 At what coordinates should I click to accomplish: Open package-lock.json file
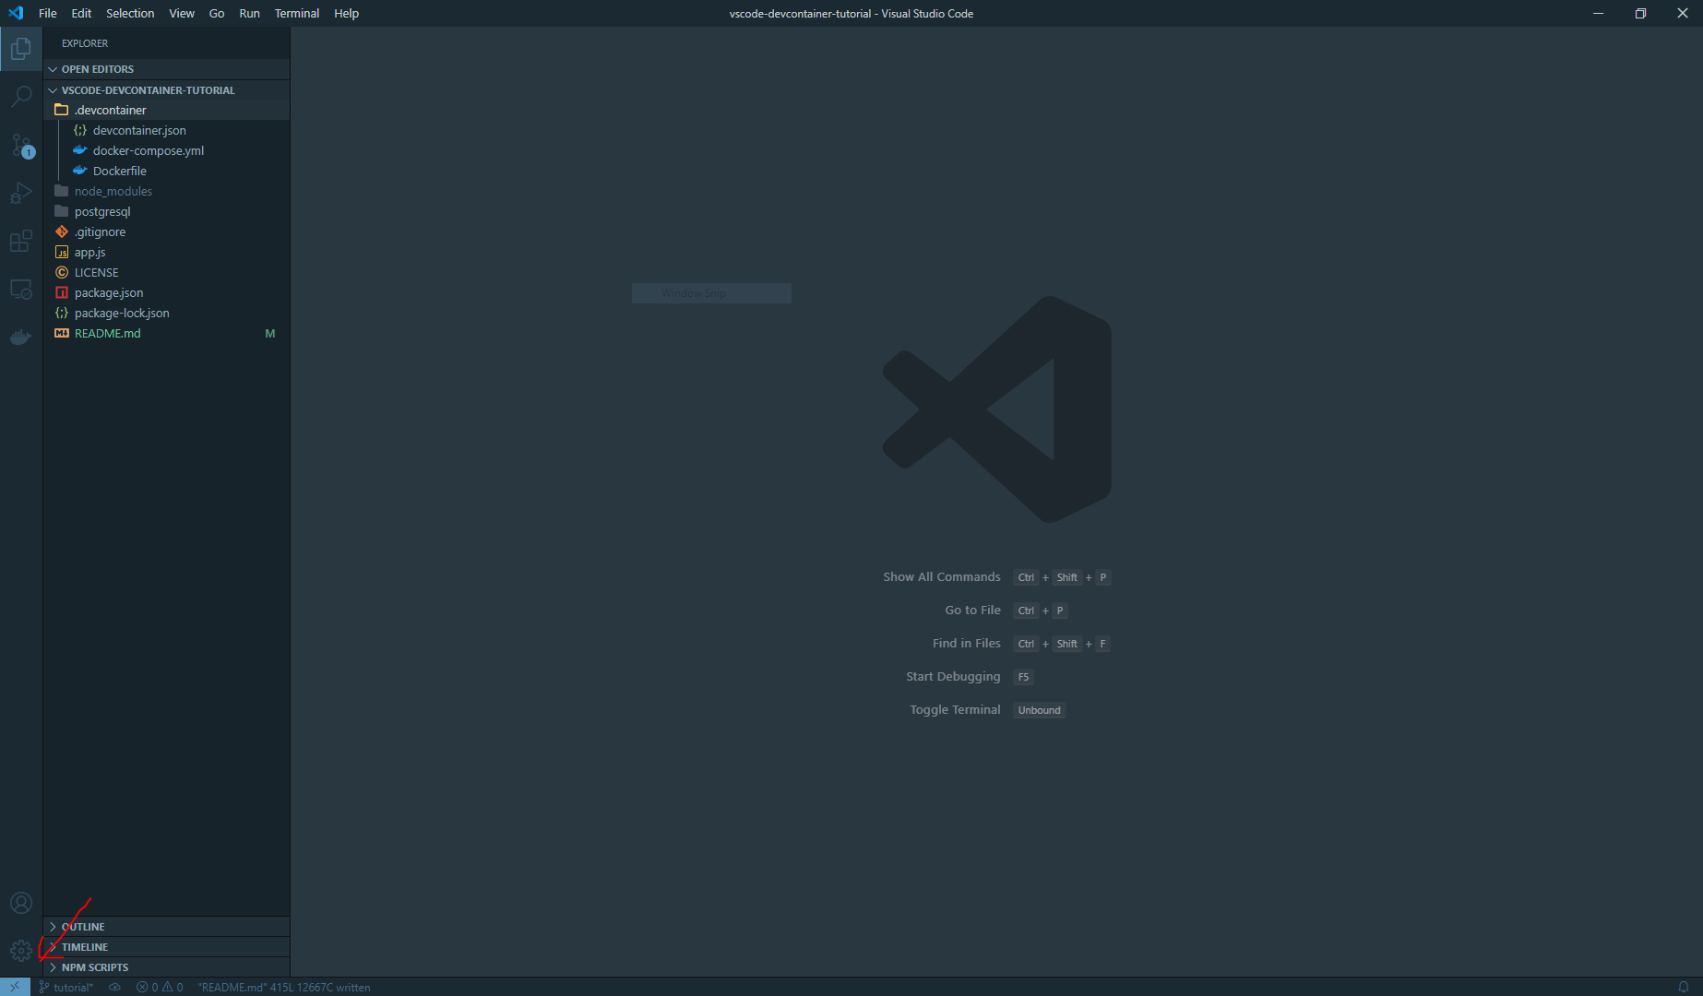point(166,313)
